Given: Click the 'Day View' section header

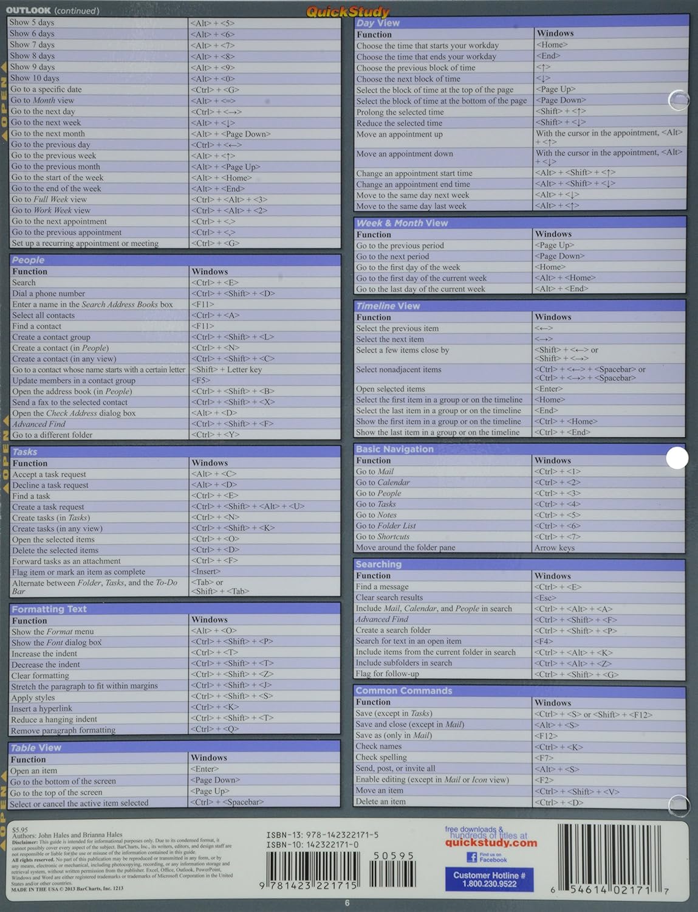Looking at the screenshot, I should point(521,22).
